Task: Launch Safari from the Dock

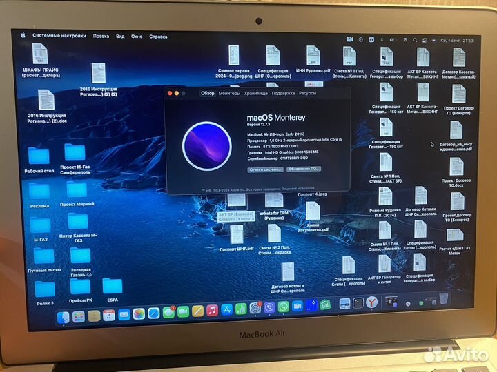Action: click(154, 313)
